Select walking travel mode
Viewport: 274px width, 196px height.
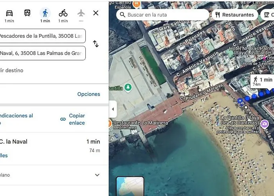pos(45,13)
